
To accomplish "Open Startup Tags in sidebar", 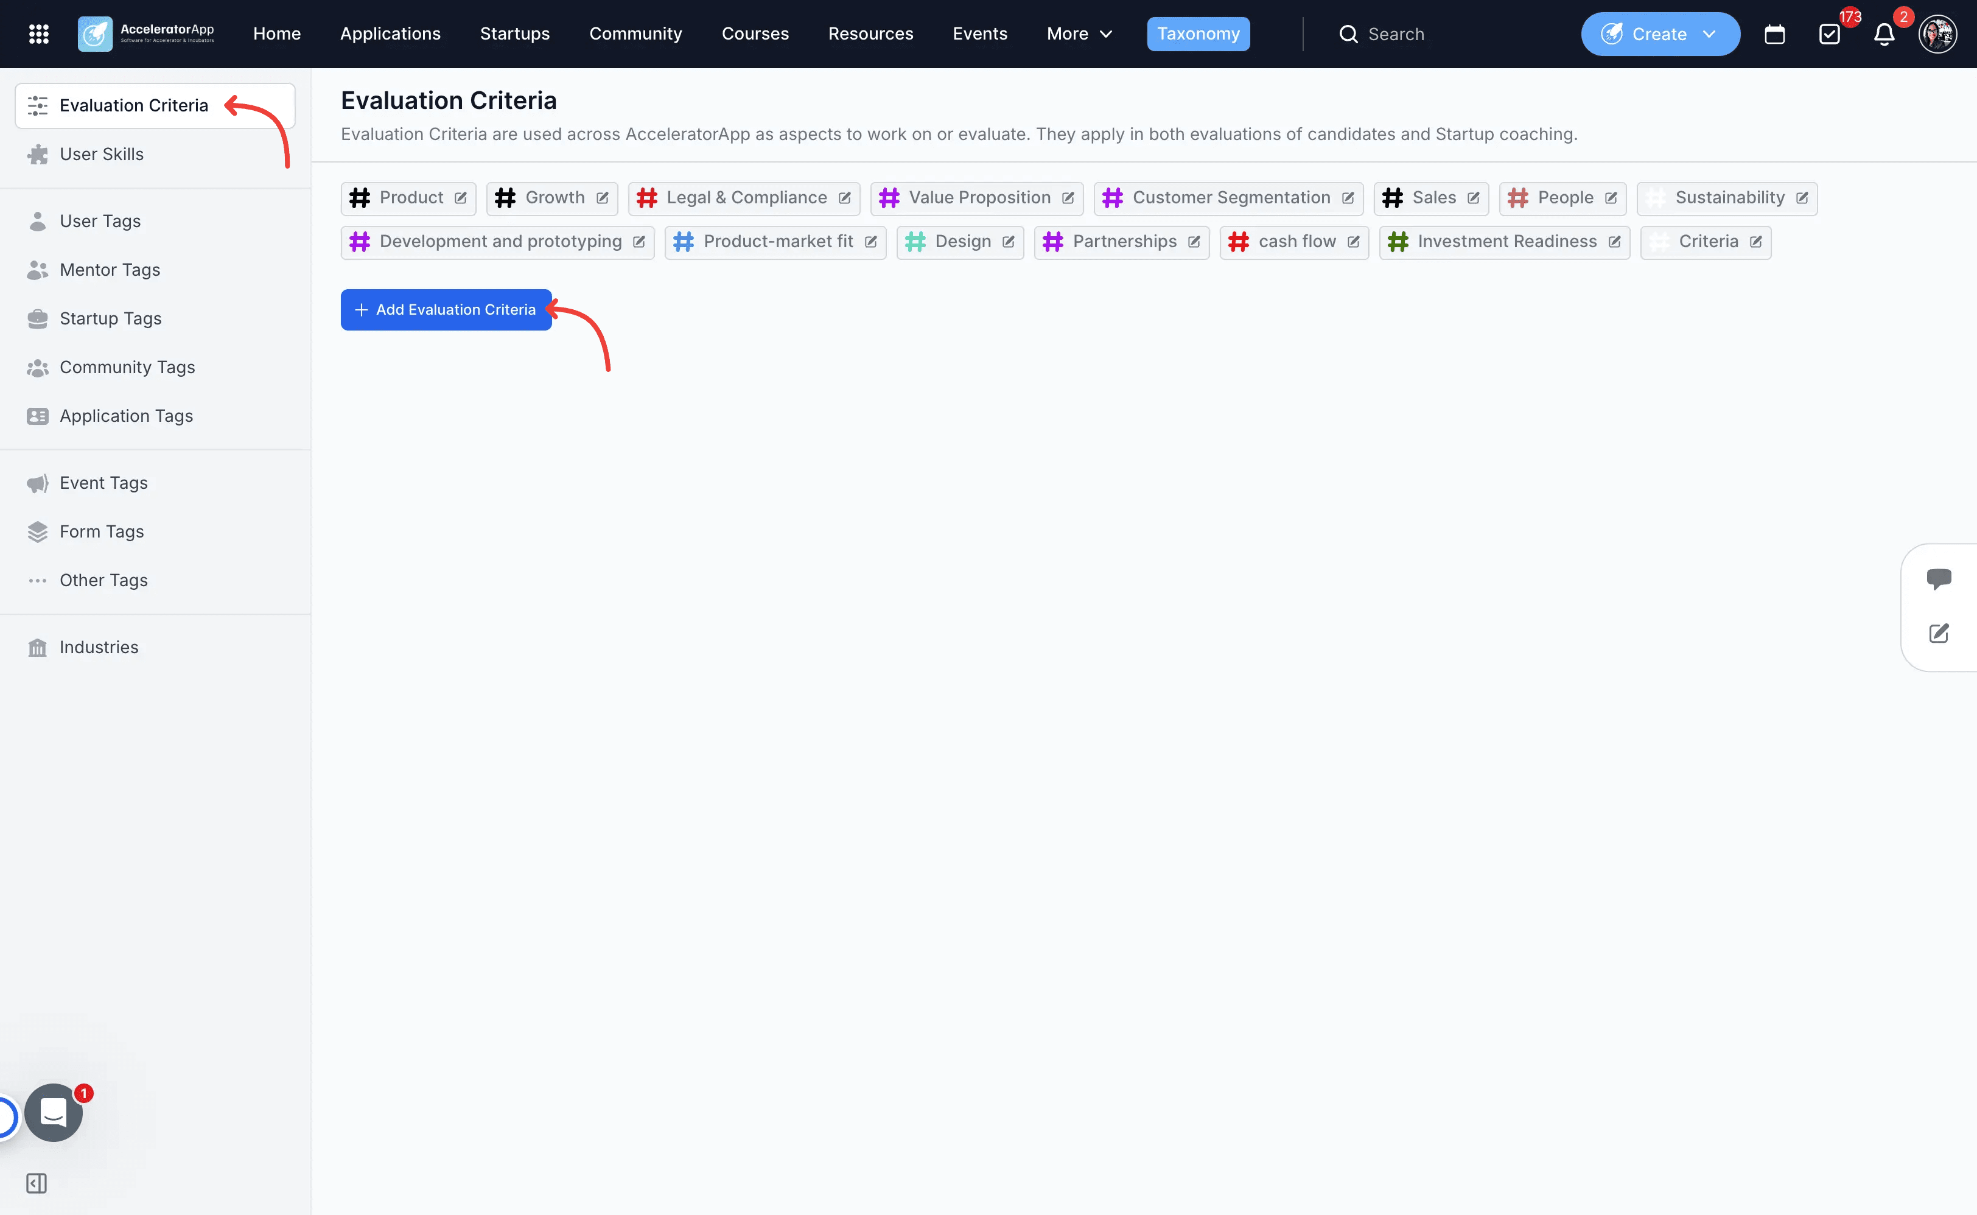I will (x=155, y=318).
